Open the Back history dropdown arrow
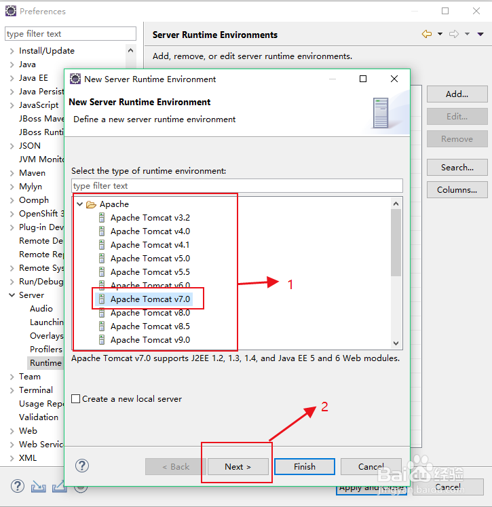The width and height of the screenshot is (492, 507). click(x=440, y=34)
